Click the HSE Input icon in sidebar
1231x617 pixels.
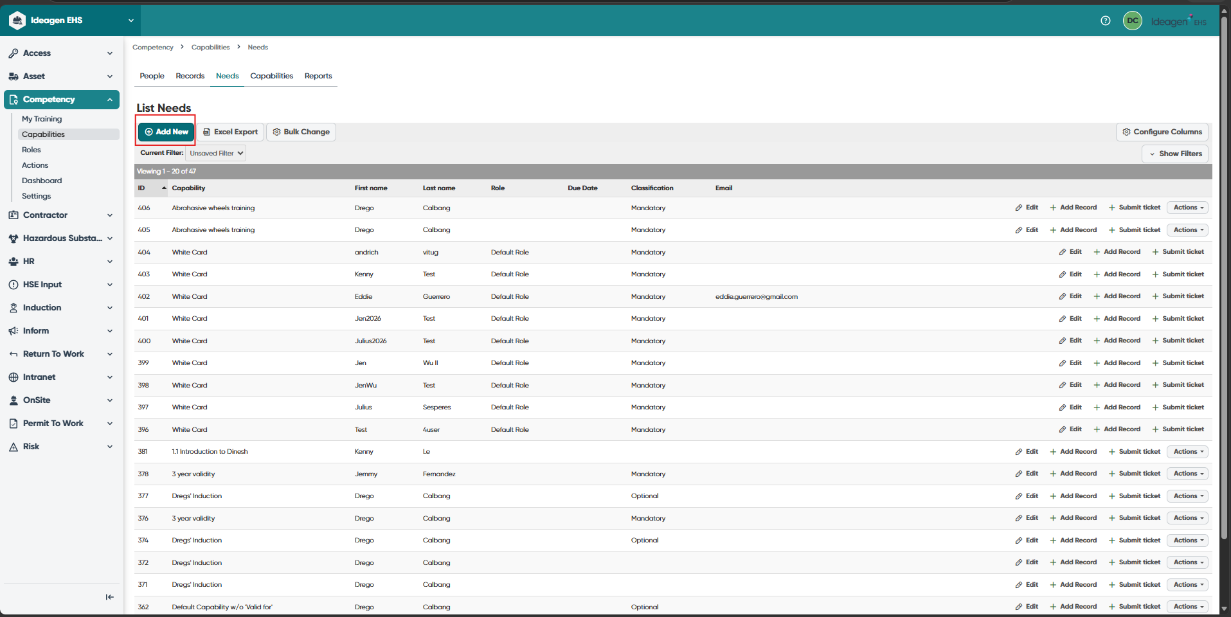13,285
